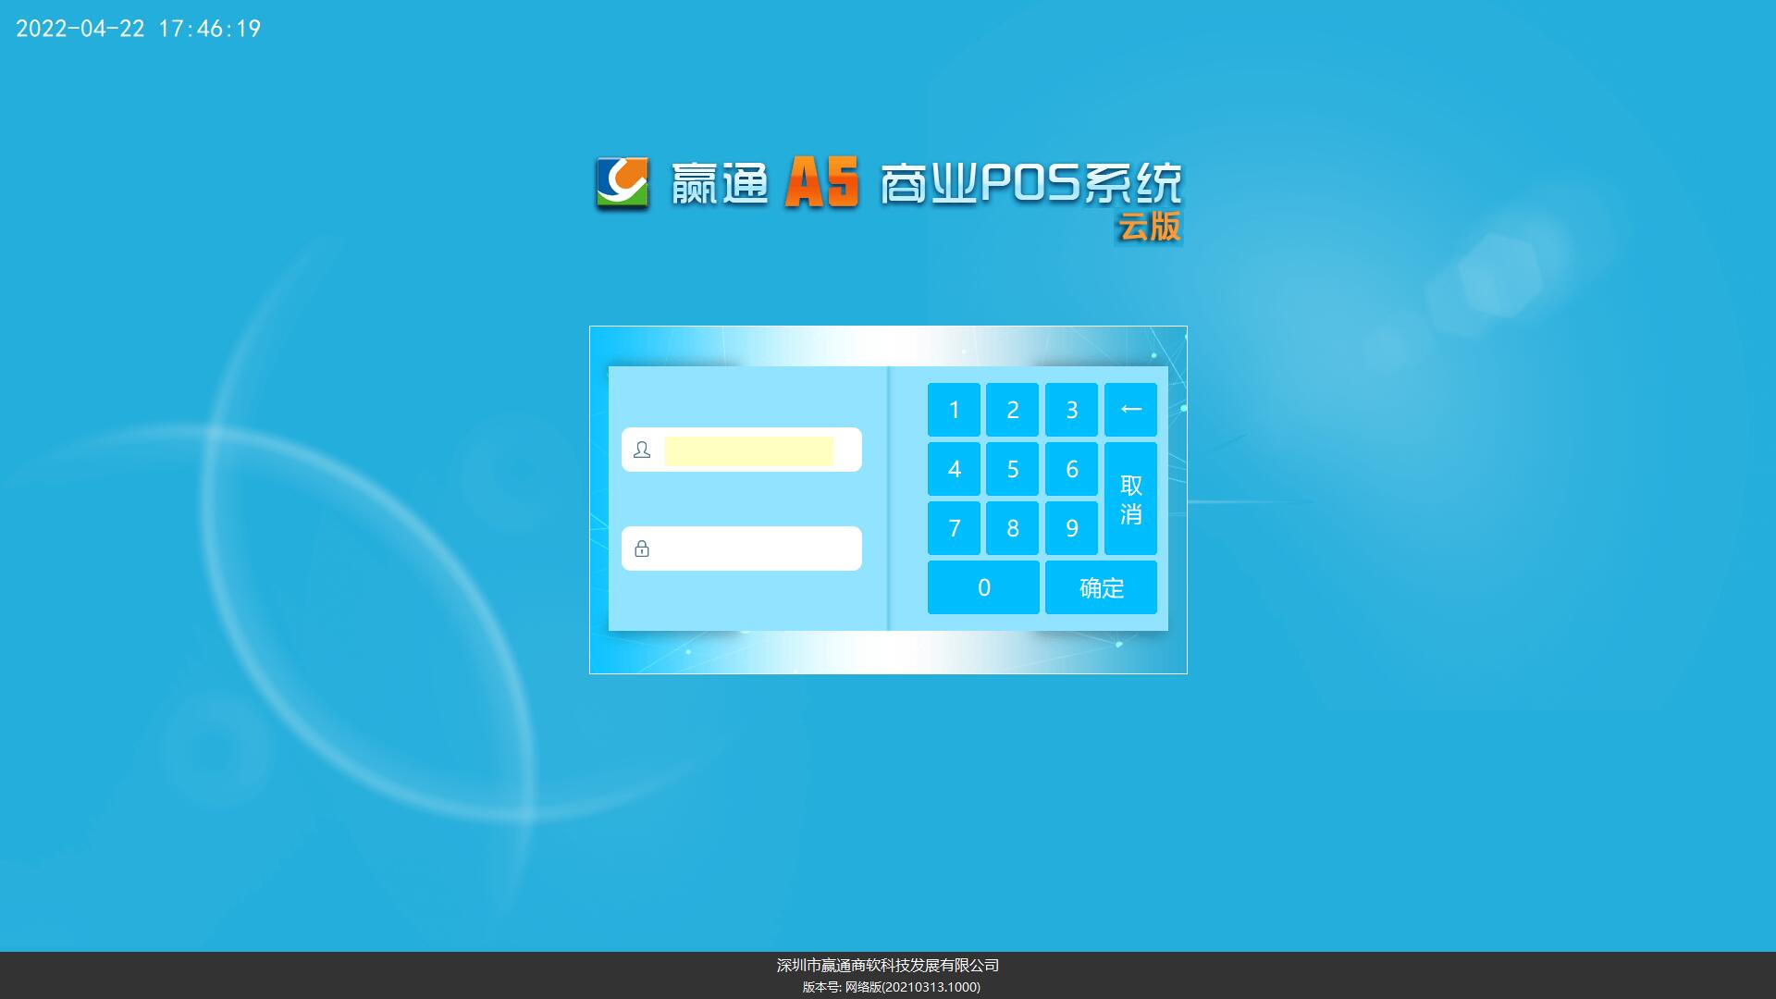The width and height of the screenshot is (1776, 999).
Task: Click the date and time display
Action: (139, 29)
